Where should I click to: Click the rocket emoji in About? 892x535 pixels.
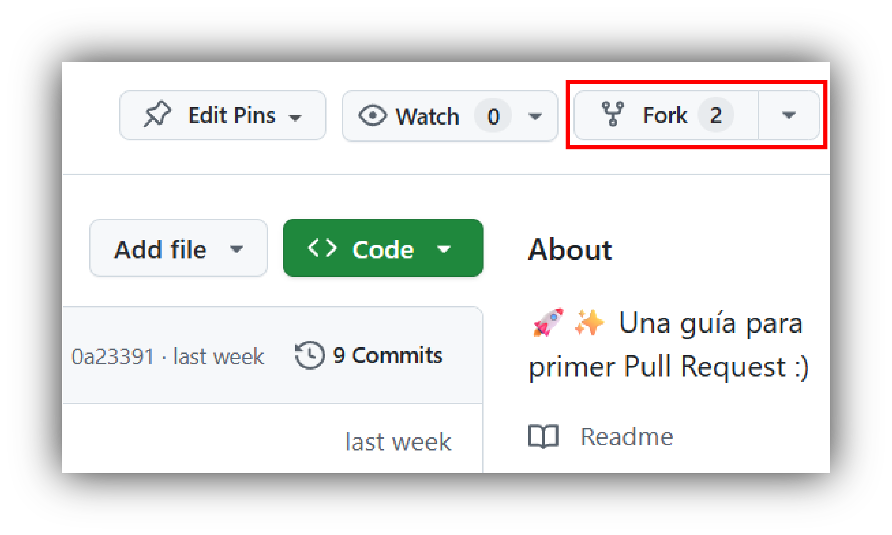pyautogui.click(x=548, y=322)
